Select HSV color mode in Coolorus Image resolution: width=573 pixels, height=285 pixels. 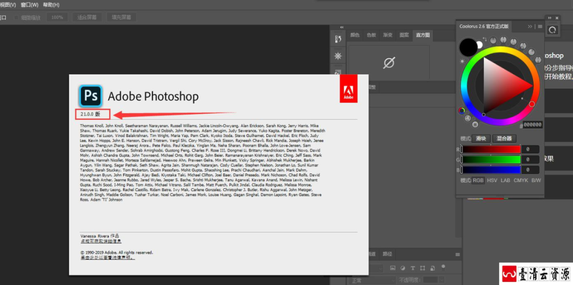tap(492, 180)
